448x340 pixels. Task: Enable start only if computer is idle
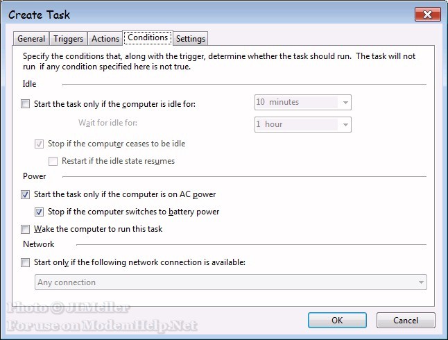(x=25, y=104)
